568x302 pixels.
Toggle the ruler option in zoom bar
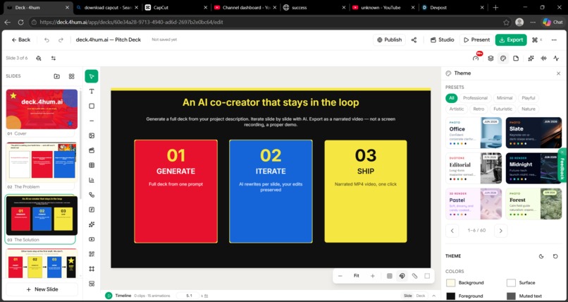(415, 276)
